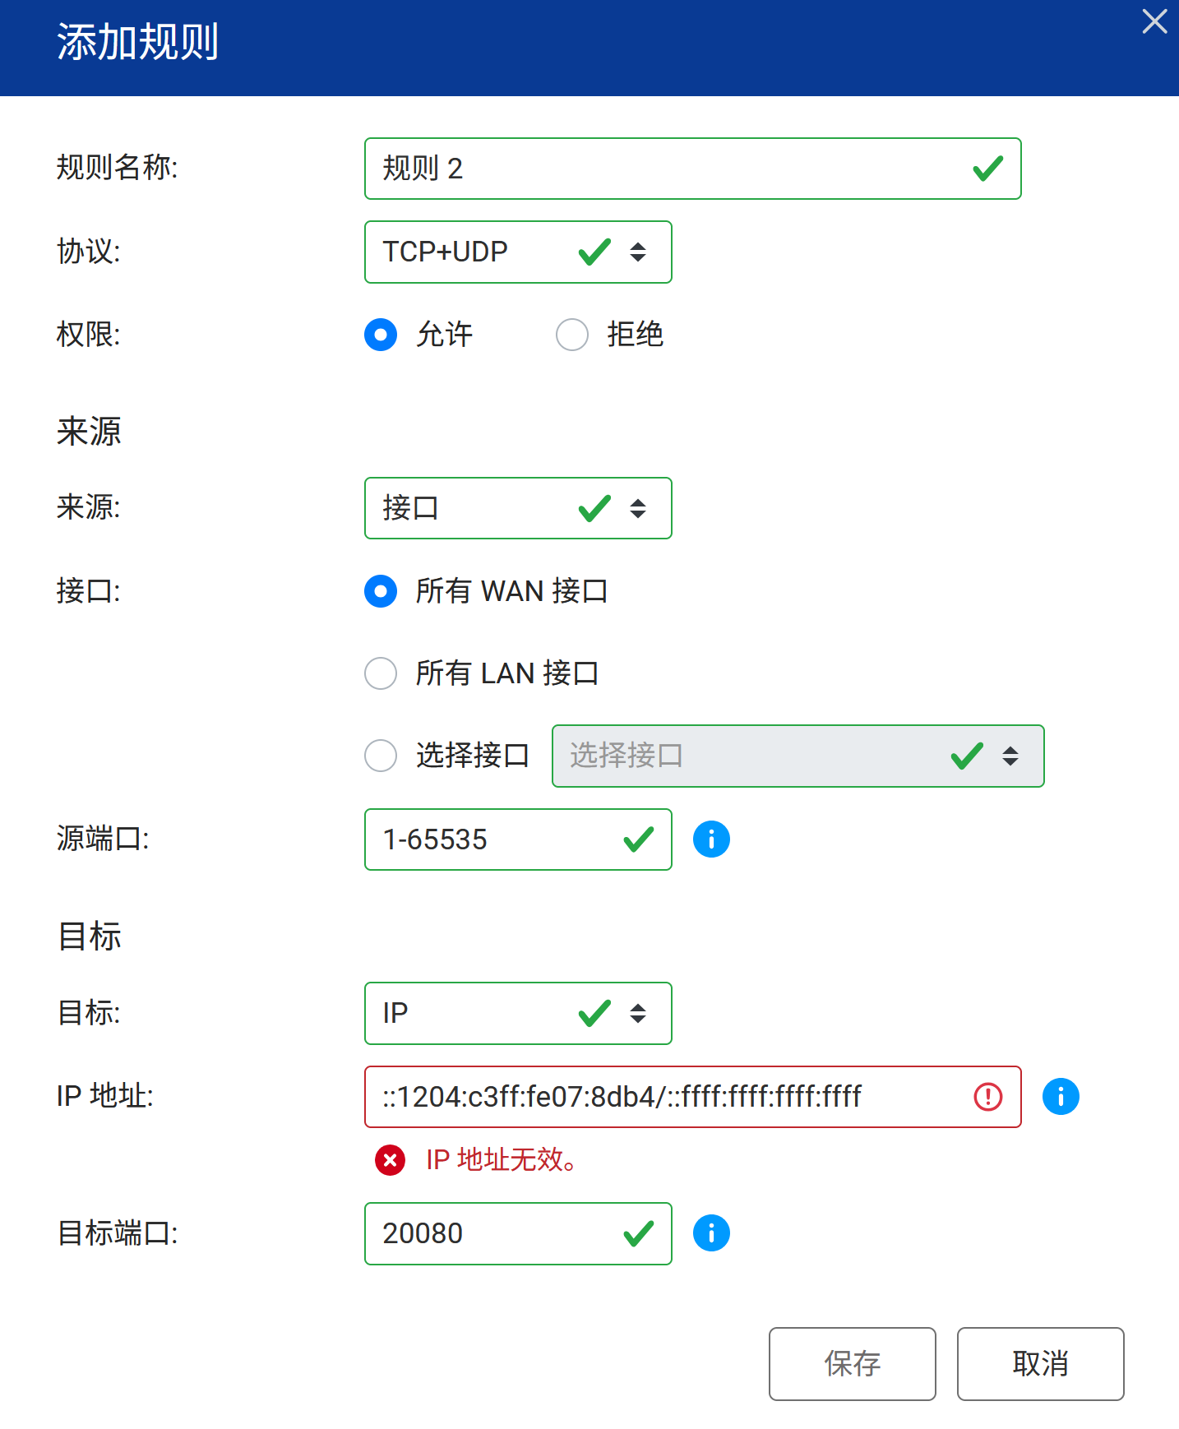Expand the 目标 IP type dropdown
Screen dimensions: 1179x1429
click(x=518, y=1013)
